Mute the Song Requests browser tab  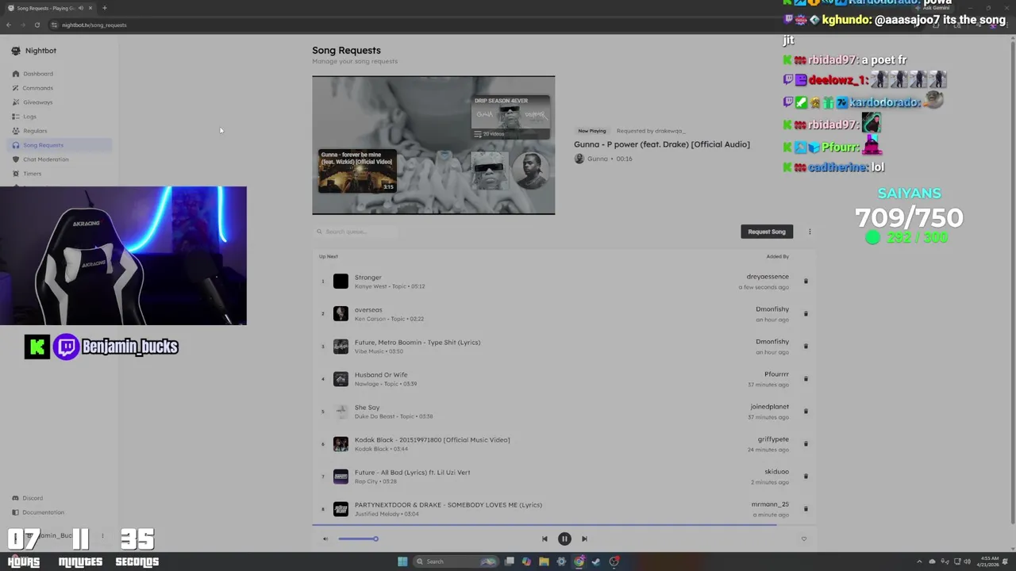(80, 8)
